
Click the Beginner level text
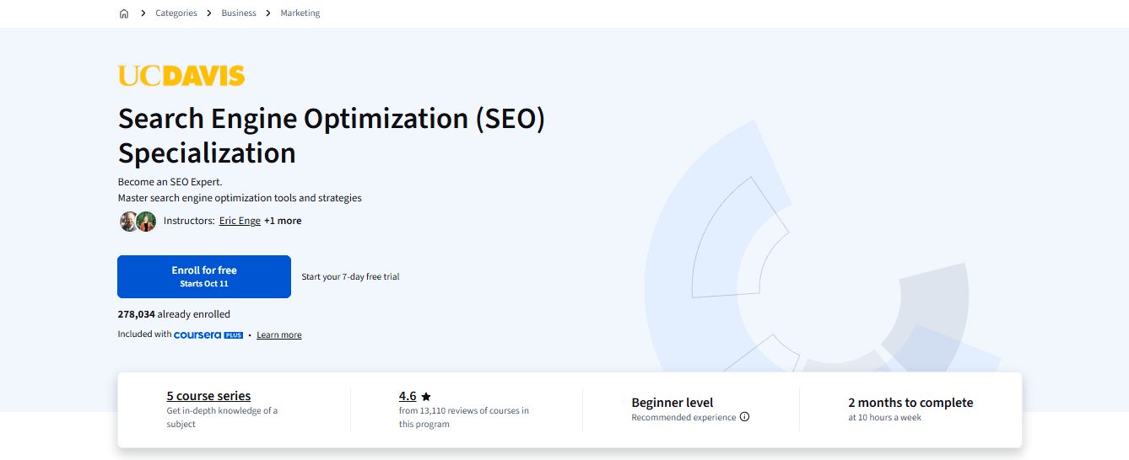click(x=673, y=403)
